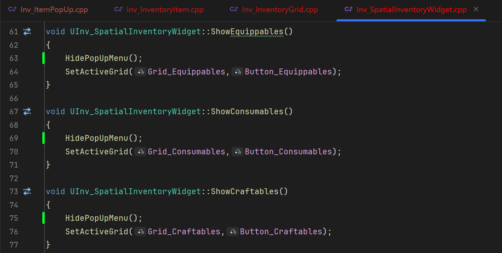Close the Inv_SpatialInventoryWidget.cpp tab
This screenshot has height=253, width=502.
click(476, 9)
